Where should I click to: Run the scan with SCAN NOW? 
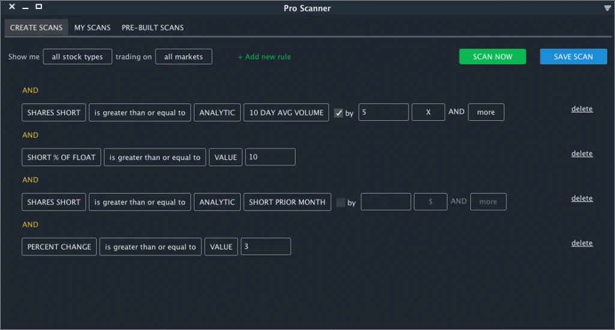pos(492,57)
